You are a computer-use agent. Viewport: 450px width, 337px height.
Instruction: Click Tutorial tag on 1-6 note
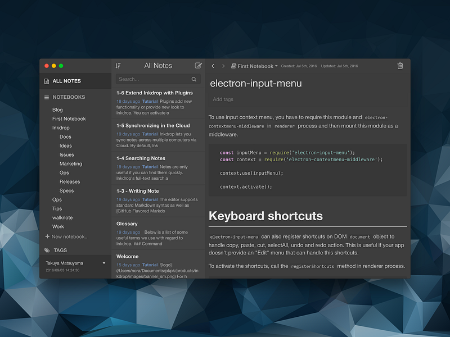click(150, 102)
